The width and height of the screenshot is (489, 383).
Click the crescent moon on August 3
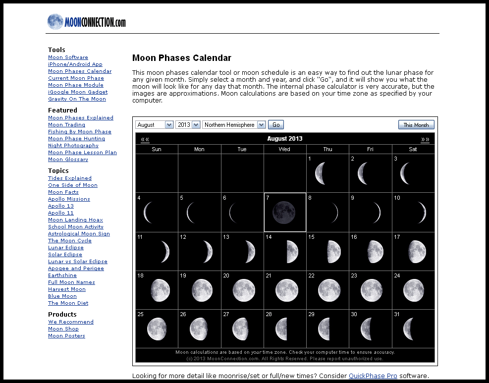coord(405,173)
